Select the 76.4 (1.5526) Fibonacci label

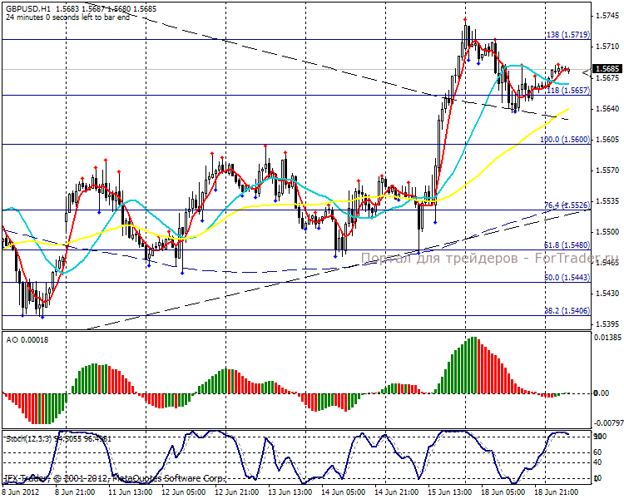pos(567,205)
